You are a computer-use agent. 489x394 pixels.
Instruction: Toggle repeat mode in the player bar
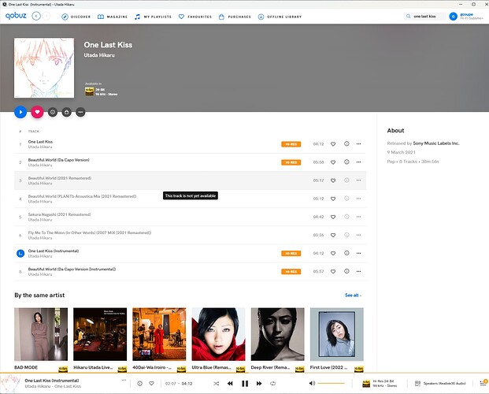pyautogui.click(x=272, y=383)
